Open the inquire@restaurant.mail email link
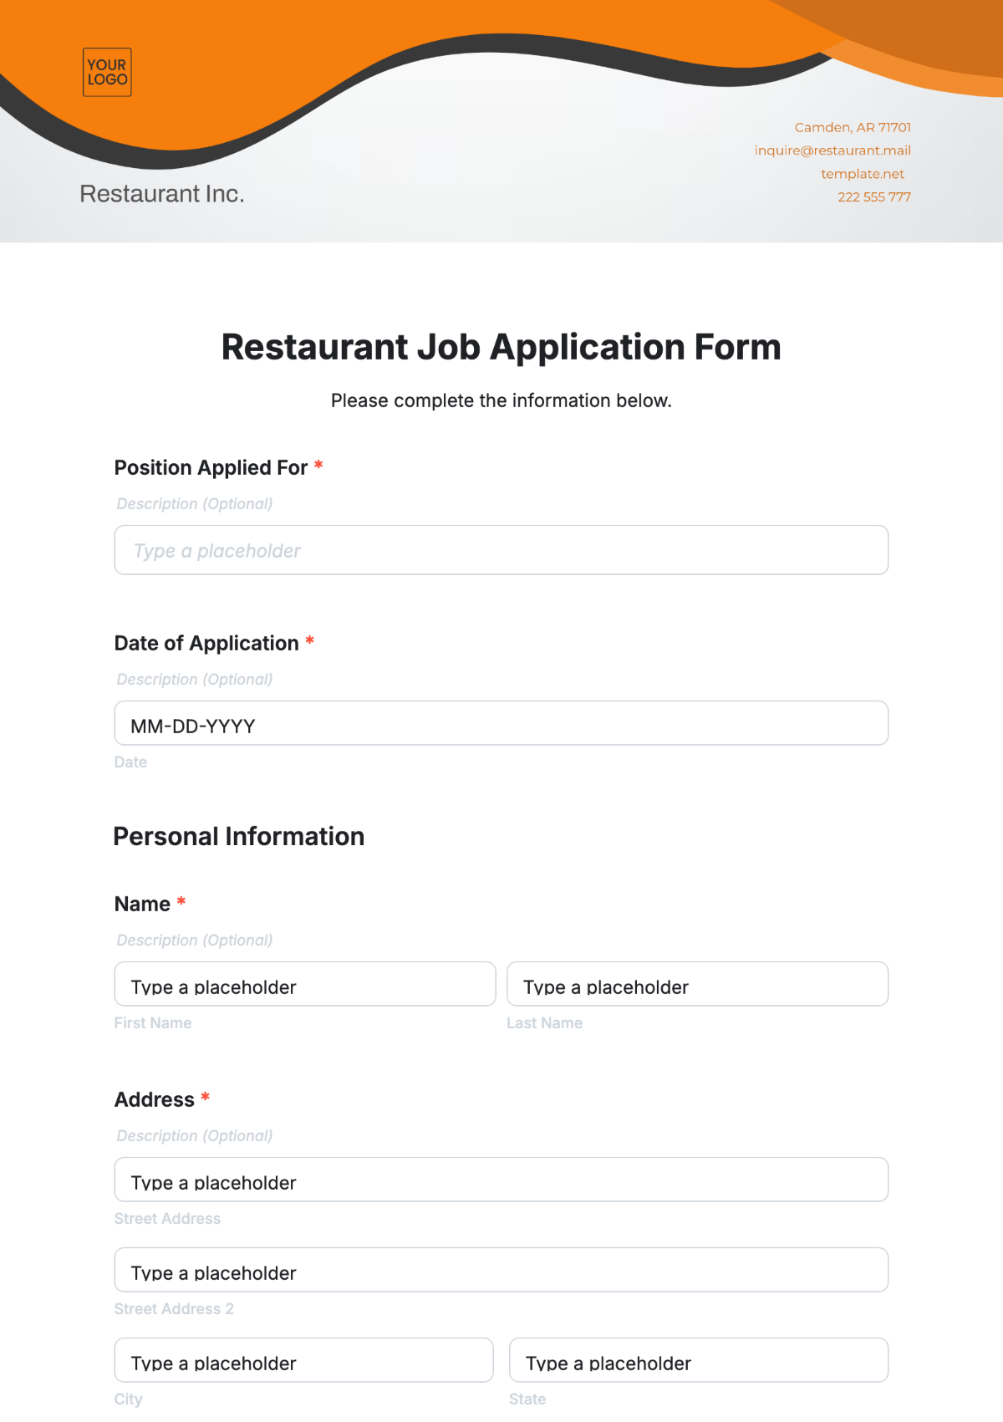The image size is (1003, 1422). click(x=832, y=150)
